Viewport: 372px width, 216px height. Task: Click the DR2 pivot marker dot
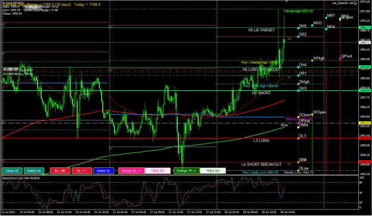coord(298,37)
